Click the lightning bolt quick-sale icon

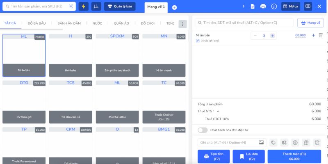tap(84, 7)
